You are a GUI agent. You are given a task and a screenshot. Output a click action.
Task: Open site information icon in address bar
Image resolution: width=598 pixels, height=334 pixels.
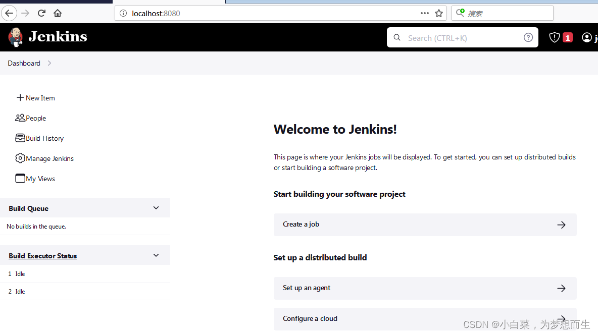[123, 13]
